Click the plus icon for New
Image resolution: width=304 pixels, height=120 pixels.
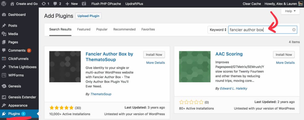67,4
